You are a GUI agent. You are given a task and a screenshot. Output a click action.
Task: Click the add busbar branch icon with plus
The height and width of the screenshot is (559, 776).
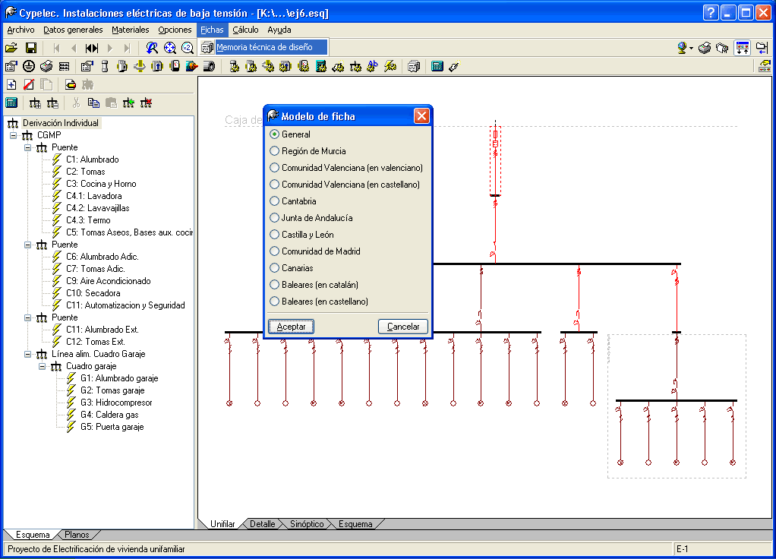pos(35,103)
